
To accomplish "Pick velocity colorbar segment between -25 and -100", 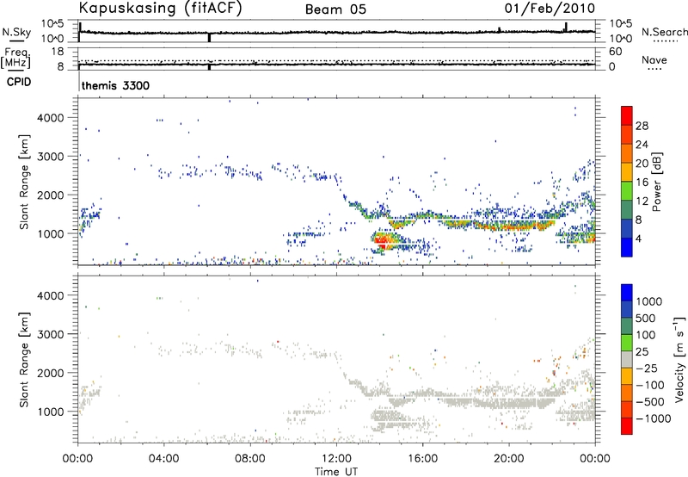I will pyautogui.click(x=627, y=375).
